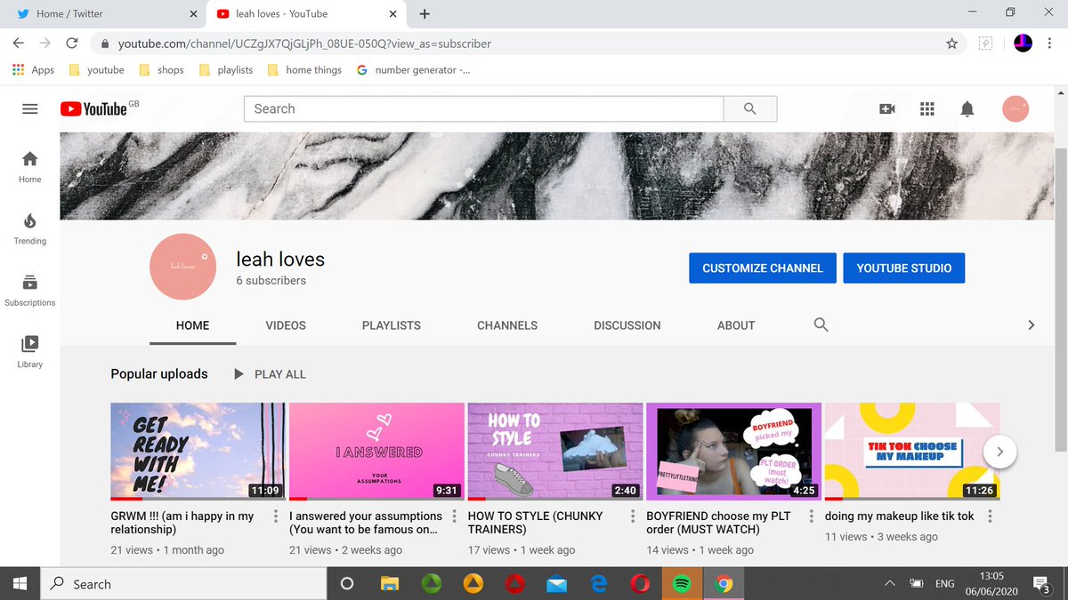The height and width of the screenshot is (600, 1068).
Task: Click the YouTube logo
Action: click(94, 108)
